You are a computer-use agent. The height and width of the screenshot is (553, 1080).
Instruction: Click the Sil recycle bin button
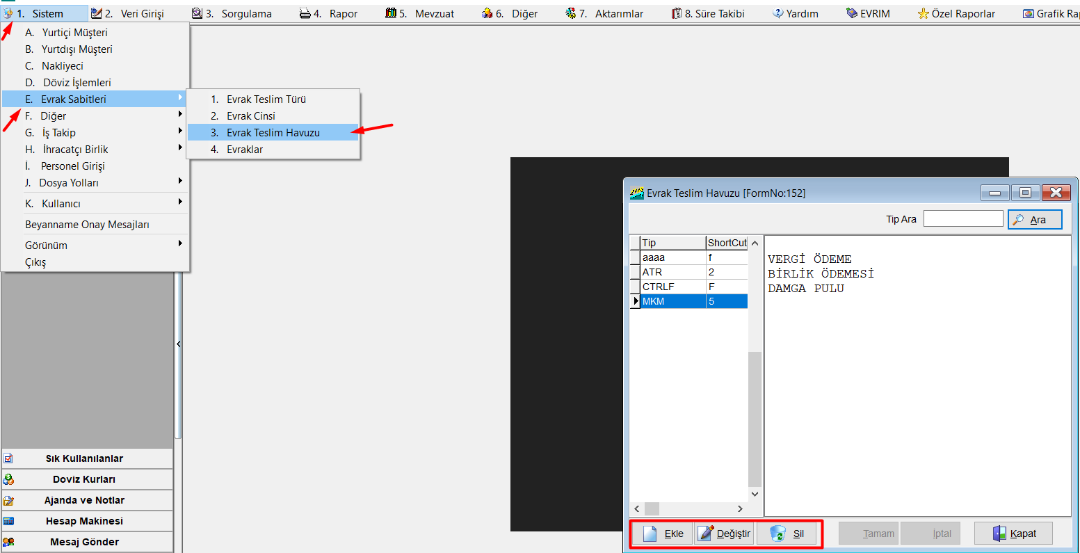click(787, 534)
